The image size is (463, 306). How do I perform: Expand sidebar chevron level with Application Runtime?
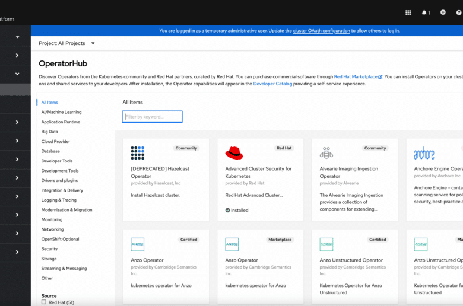click(17, 122)
